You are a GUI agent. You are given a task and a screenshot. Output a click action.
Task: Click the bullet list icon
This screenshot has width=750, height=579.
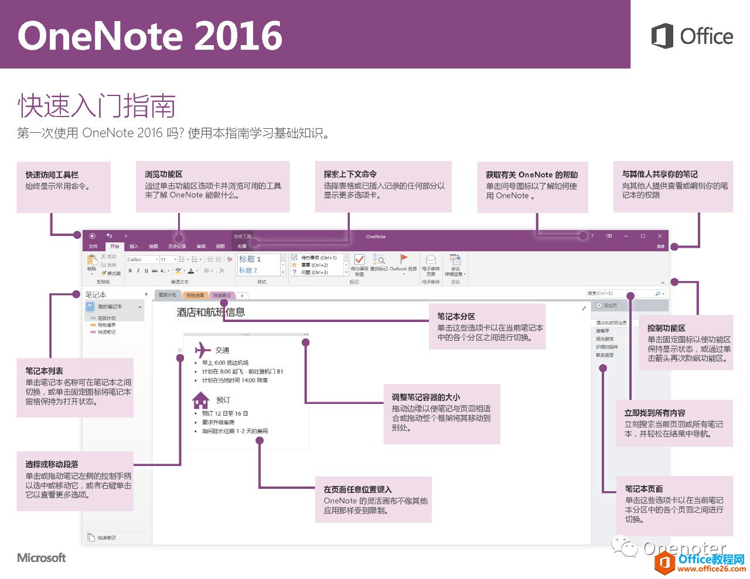182,259
